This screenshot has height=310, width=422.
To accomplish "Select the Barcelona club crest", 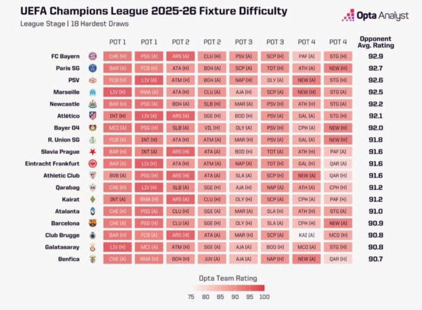I will click(x=93, y=223).
